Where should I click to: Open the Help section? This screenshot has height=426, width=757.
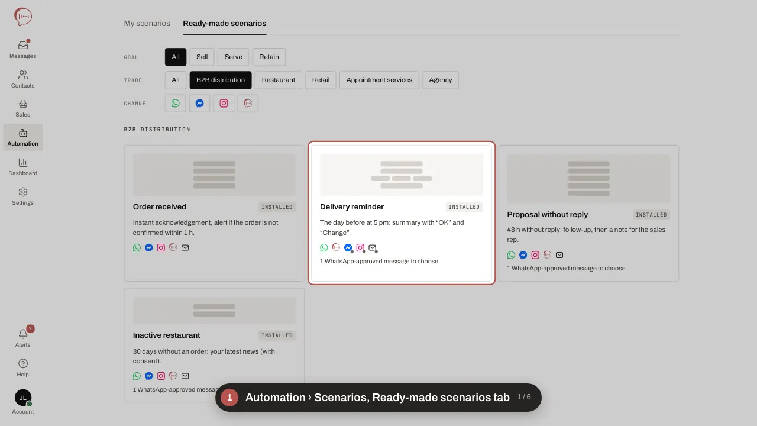click(23, 368)
